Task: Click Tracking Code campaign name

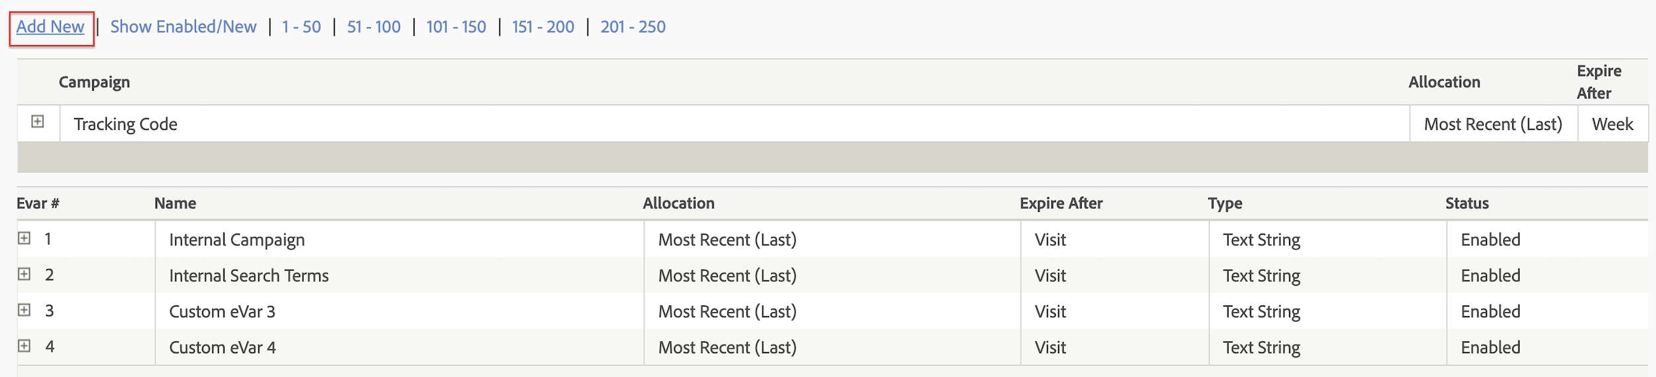Action: [125, 125]
